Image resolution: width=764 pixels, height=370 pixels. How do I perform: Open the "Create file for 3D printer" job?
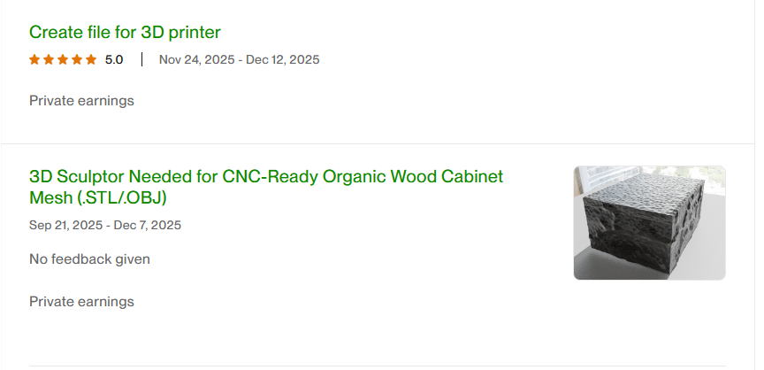125,33
